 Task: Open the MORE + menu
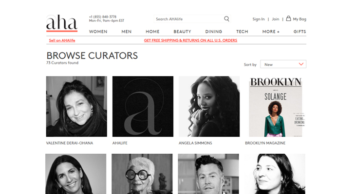pyautogui.click(x=271, y=32)
